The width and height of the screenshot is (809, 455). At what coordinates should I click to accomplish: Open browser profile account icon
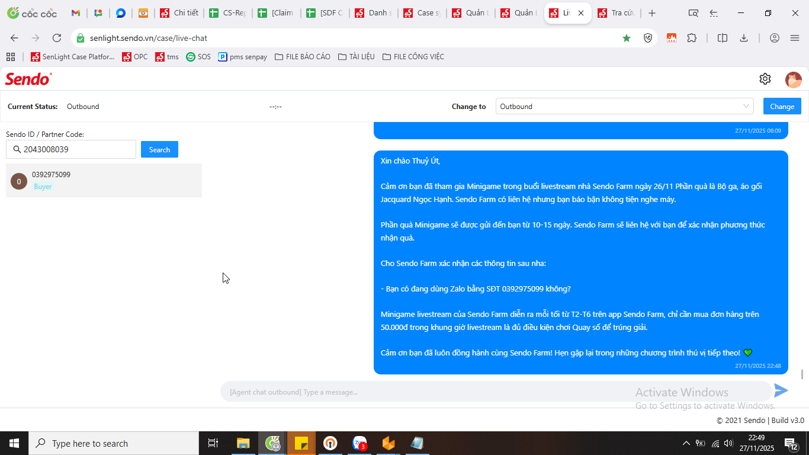(x=775, y=38)
